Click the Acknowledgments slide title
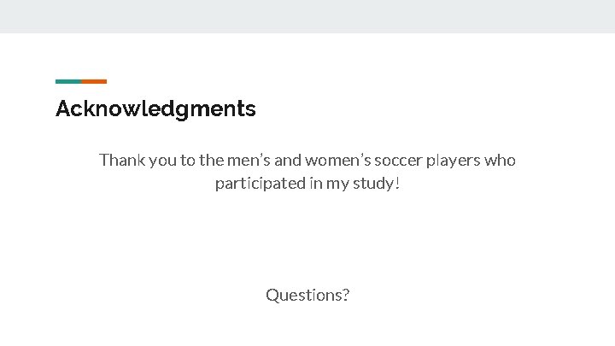The image size is (615, 346). (155, 109)
